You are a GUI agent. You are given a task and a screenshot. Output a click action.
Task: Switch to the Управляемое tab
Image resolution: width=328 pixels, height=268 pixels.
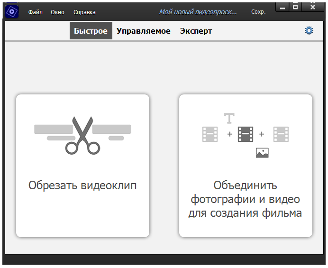click(x=144, y=31)
